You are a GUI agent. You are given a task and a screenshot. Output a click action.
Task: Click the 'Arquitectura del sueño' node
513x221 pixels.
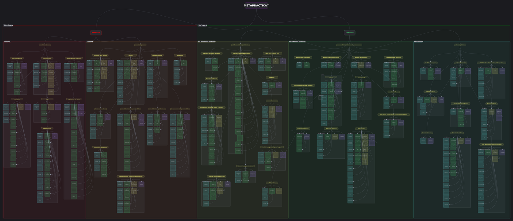coord(74,99)
